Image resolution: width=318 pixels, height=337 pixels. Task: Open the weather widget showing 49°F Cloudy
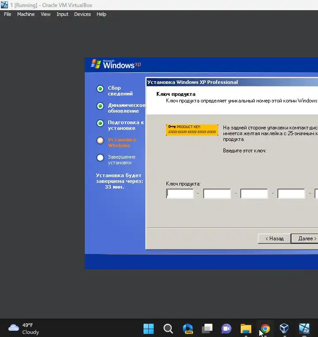tap(24, 329)
